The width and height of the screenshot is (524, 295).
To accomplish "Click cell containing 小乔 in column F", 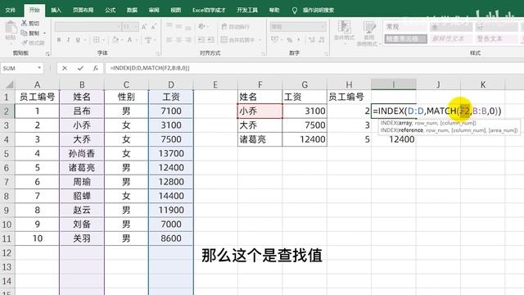I will point(260,111).
